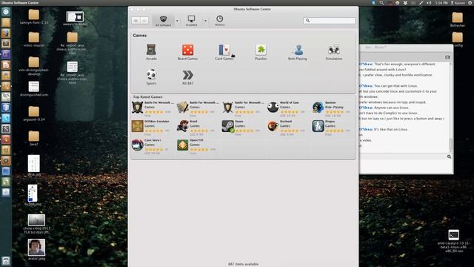Open vim-distinguished-develop desktop folder
The image size is (474, 267).
[34, 66]
